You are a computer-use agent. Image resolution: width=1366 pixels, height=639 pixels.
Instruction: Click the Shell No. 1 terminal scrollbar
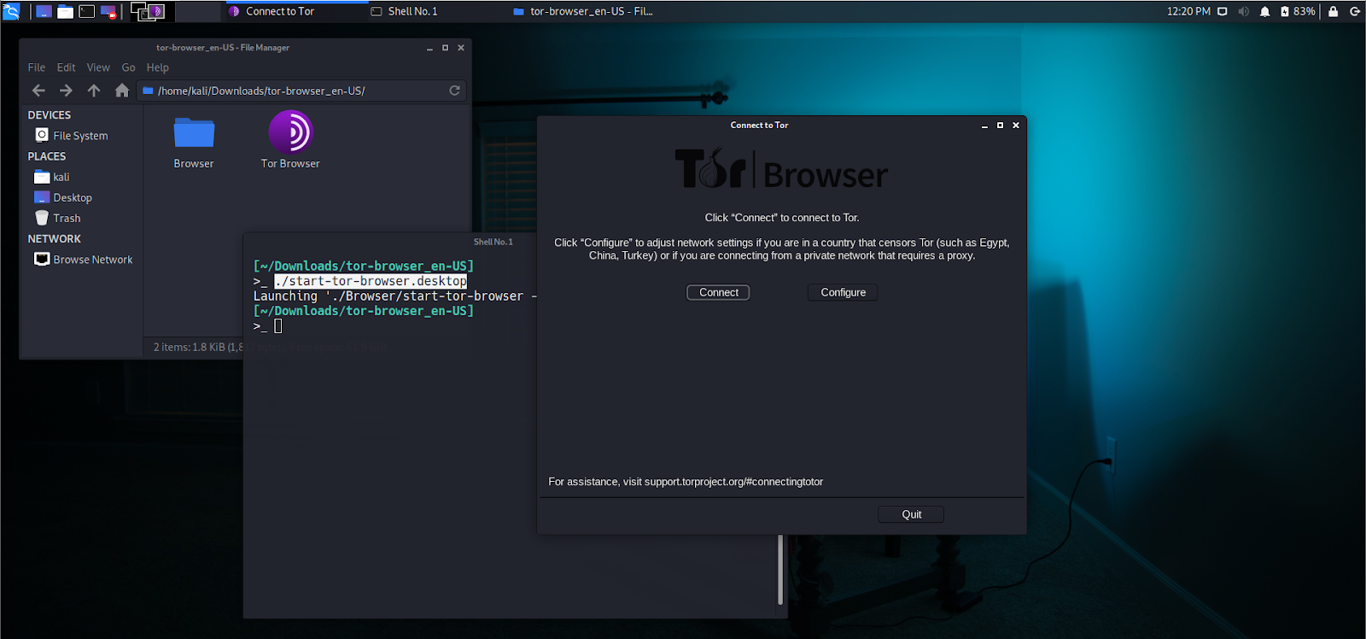click(780, 569)
